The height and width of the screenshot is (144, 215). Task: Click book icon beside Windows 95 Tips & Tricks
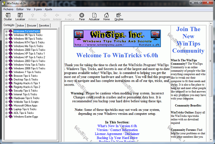tap(10, 35)
